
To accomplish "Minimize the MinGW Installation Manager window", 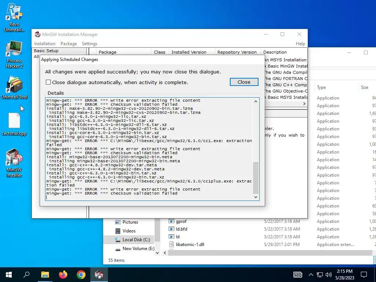I will 266,34.
